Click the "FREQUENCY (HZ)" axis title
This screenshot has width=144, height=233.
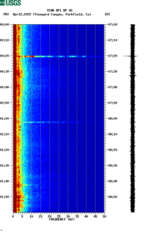point(62,219)
